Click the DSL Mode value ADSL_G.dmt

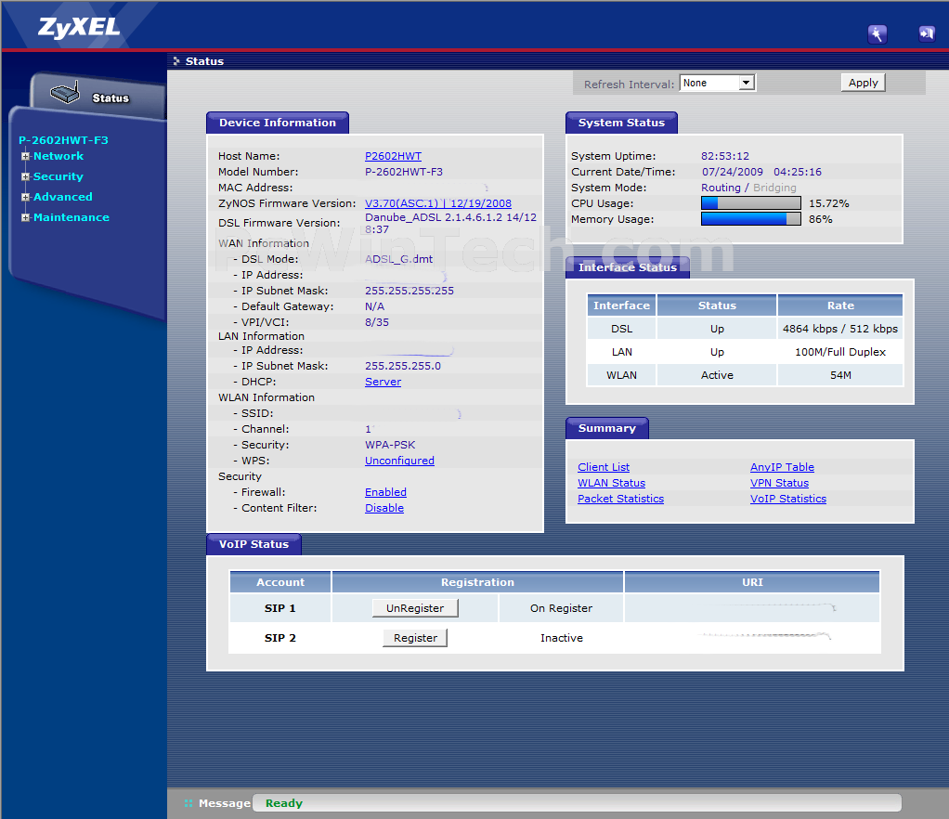point(398,259)
